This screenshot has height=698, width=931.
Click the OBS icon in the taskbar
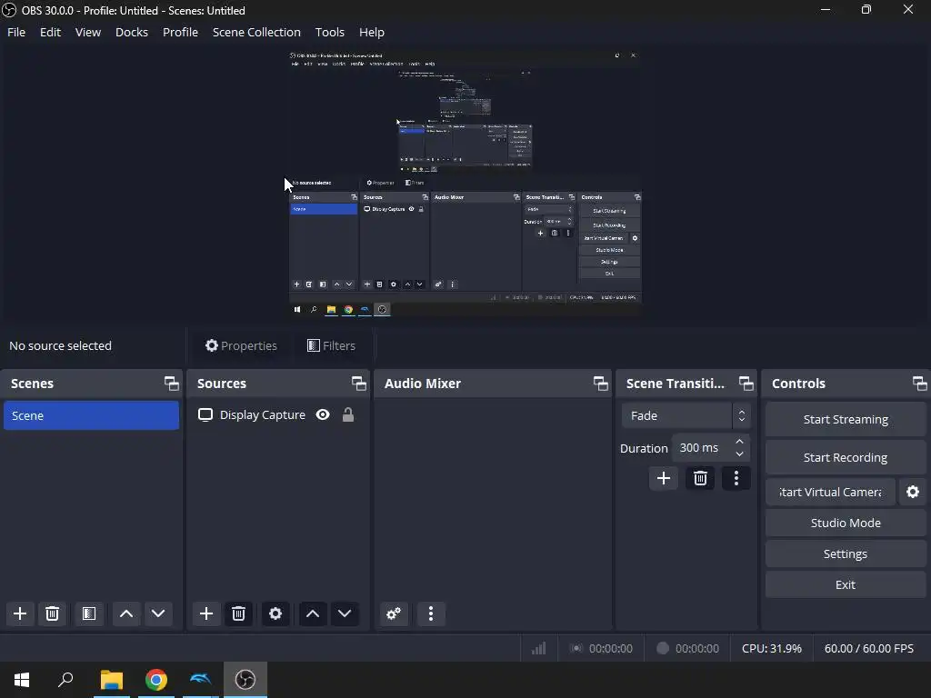[x=245, y=680]
